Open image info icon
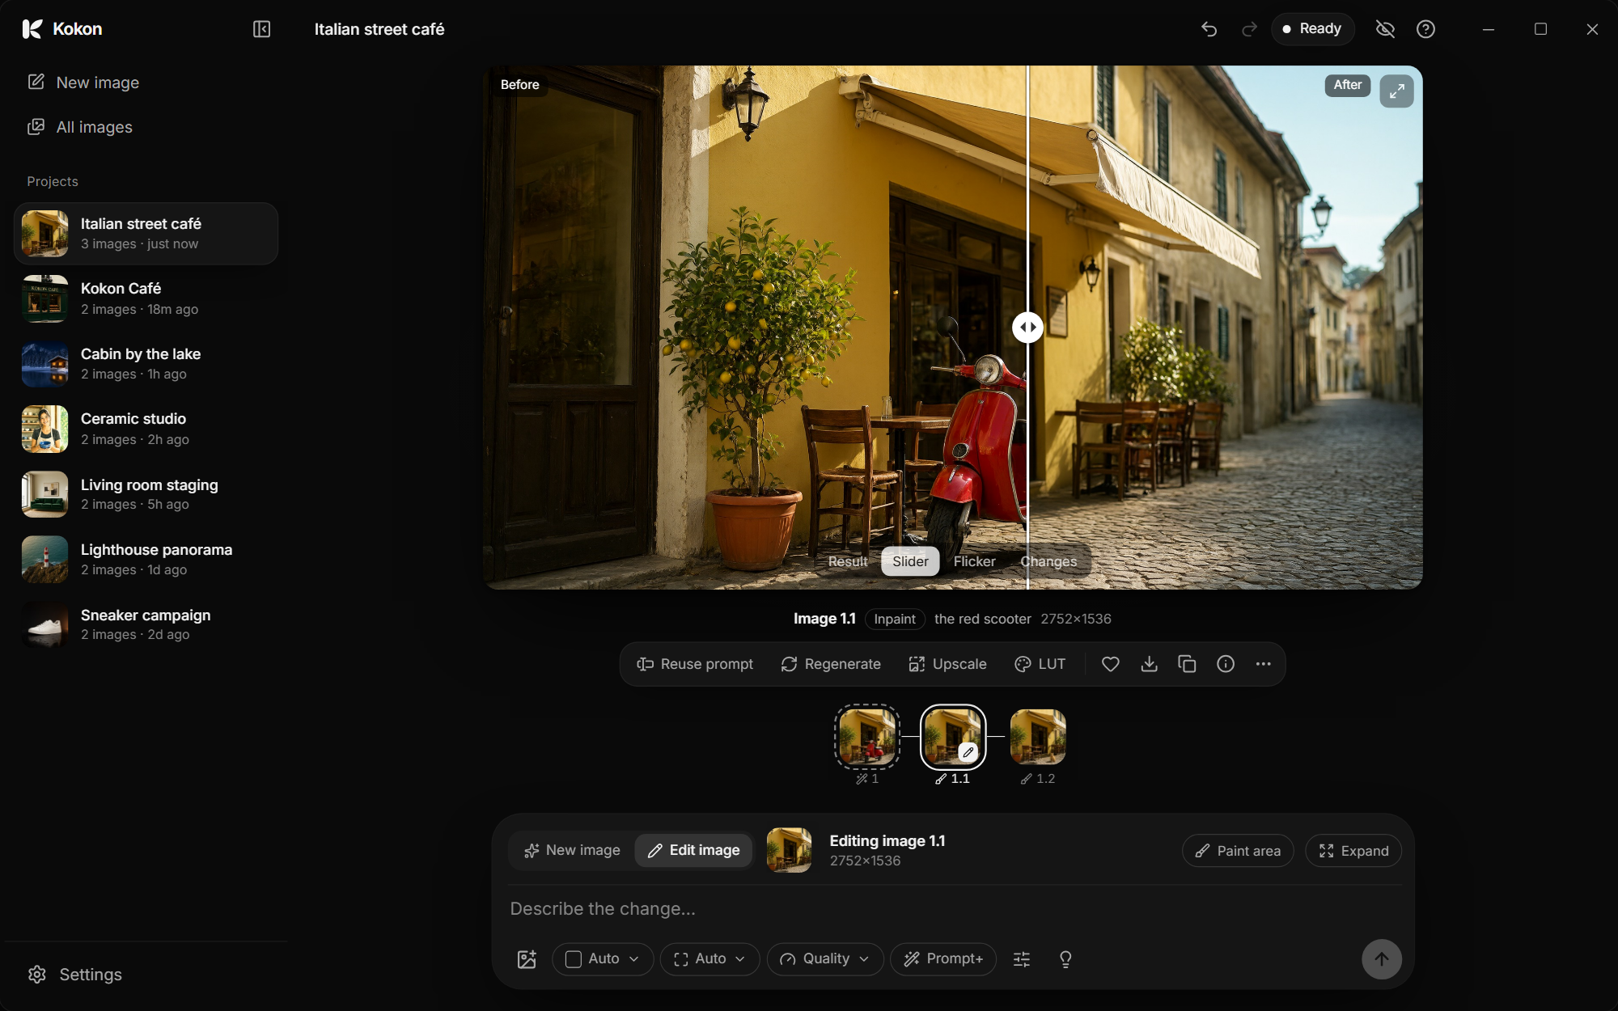 point(1226,664)
